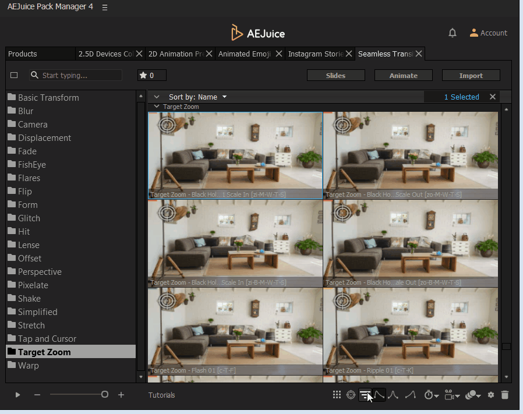523x414 pixels.
Task: Close the 2.5D Devices tab
Action: [139, 54]
